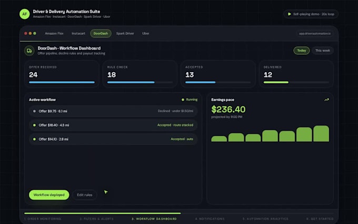Open the Uber tab

(146, 33)
